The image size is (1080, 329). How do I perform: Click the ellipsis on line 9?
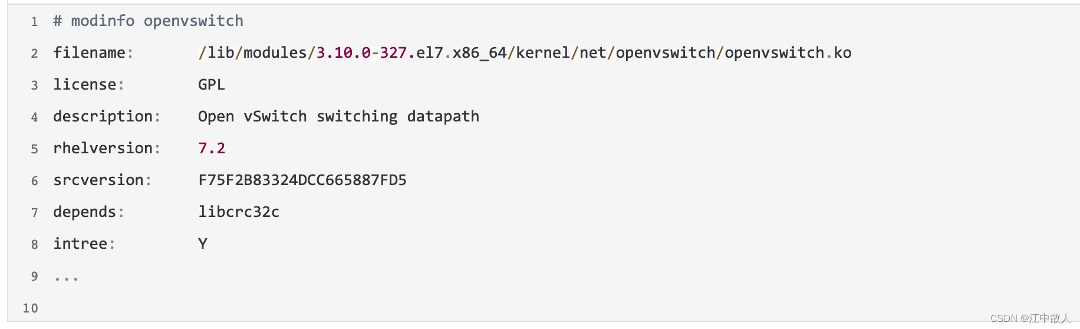66,277
